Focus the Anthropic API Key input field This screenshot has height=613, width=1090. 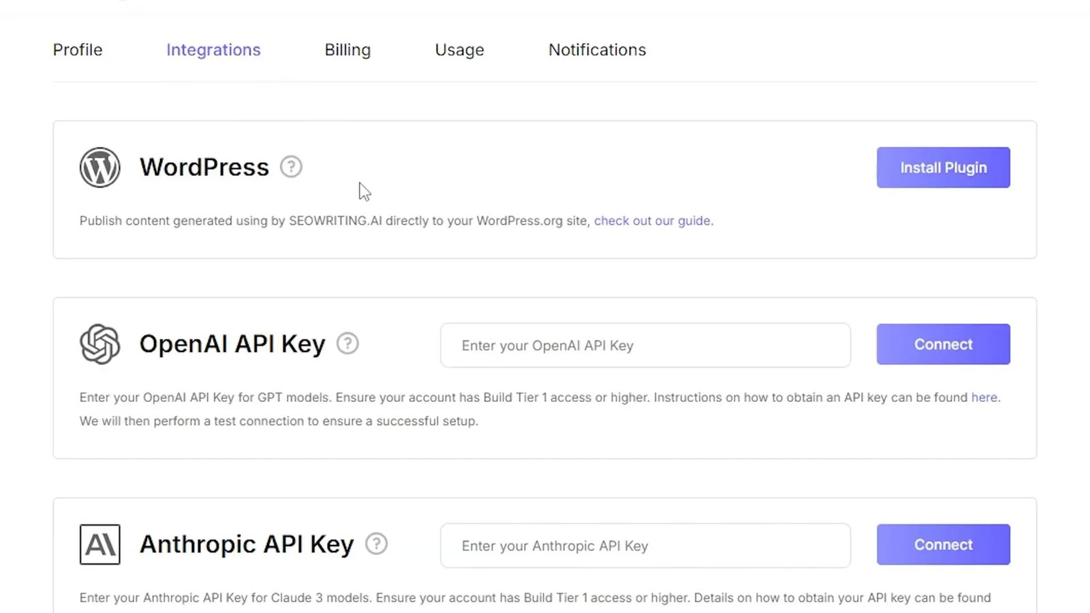pyautogui.click(x=645, y=546)
